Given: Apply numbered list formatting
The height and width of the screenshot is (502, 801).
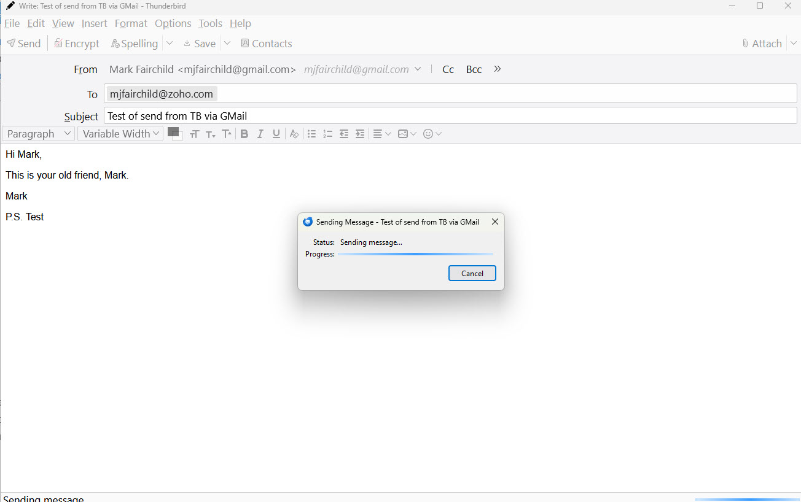Looking at the screenshot, I should point(328,134).
